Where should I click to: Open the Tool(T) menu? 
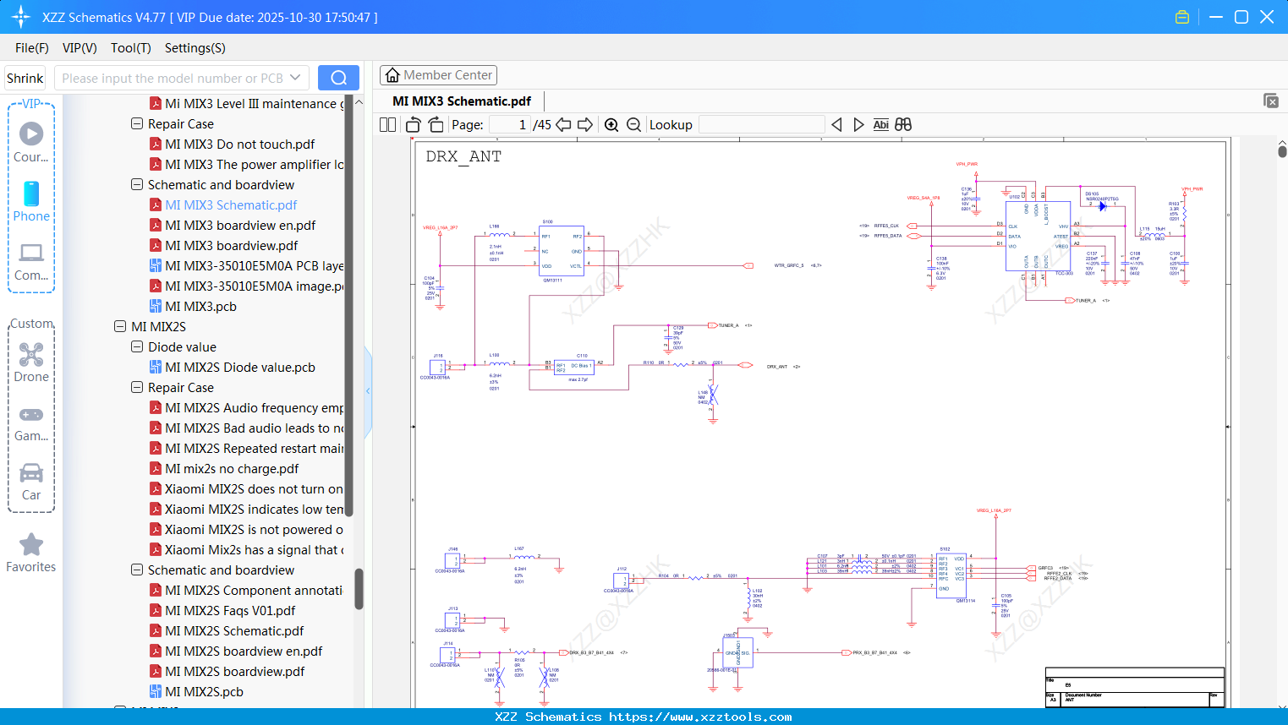pyautogui.click(x=130, y=48)
